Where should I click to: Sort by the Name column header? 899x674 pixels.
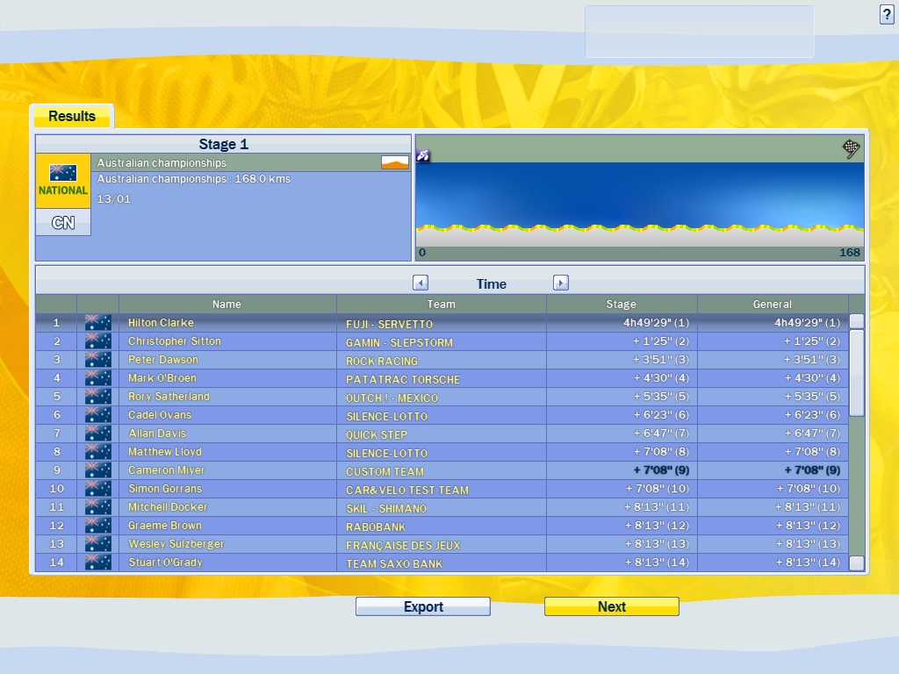[227, 305]
